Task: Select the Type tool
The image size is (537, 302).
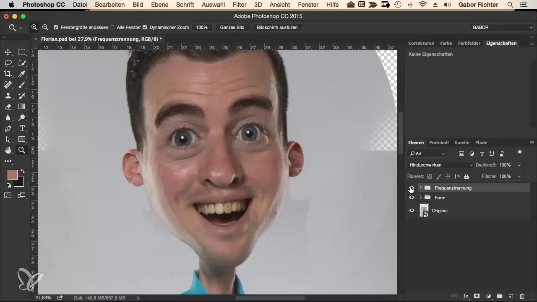Action: click(x=22, y=129)
